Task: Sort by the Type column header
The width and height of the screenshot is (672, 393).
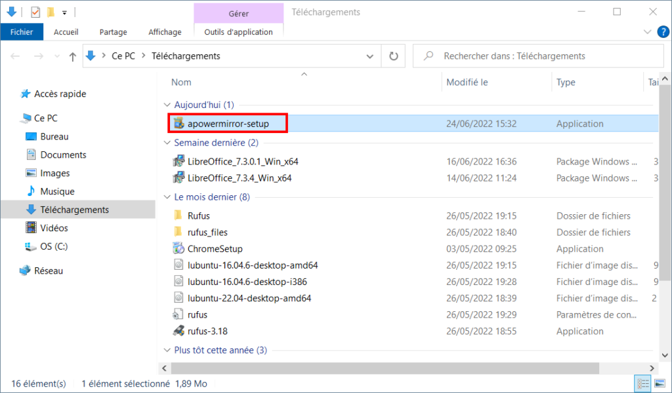Action: [x=566, y=82]
